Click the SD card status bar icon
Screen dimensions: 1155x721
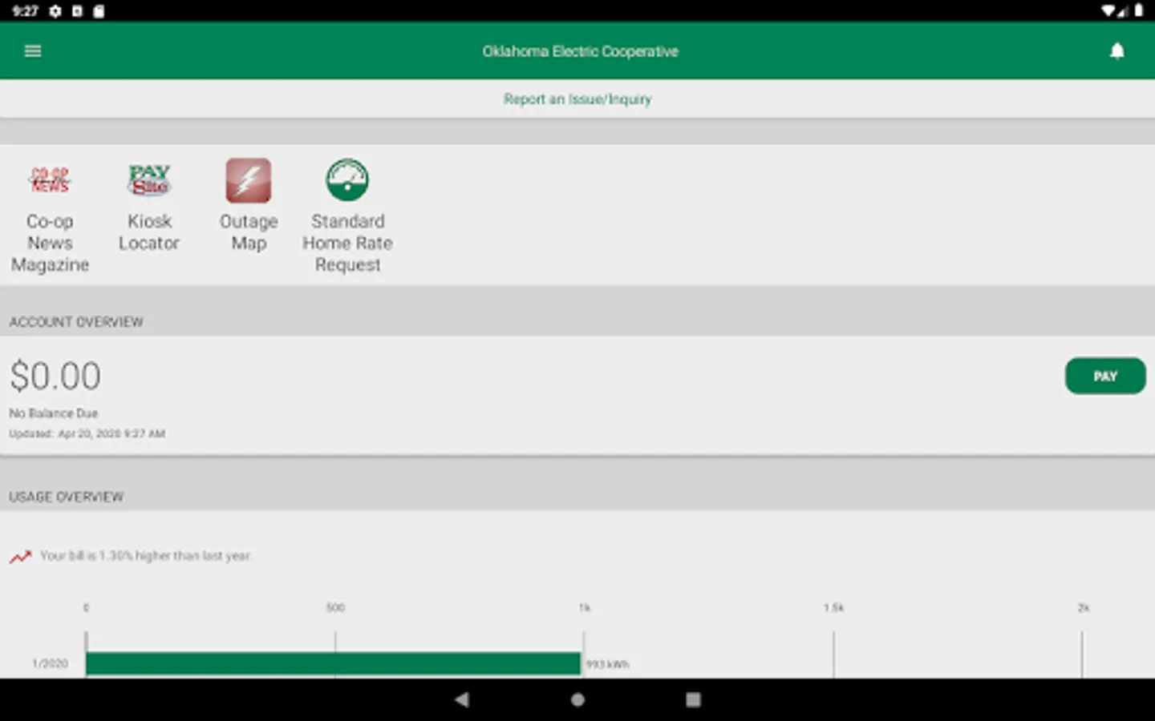point(99,11)
